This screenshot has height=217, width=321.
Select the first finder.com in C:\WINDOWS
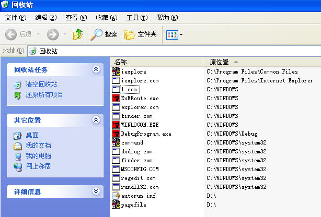[x=137, y=116]
